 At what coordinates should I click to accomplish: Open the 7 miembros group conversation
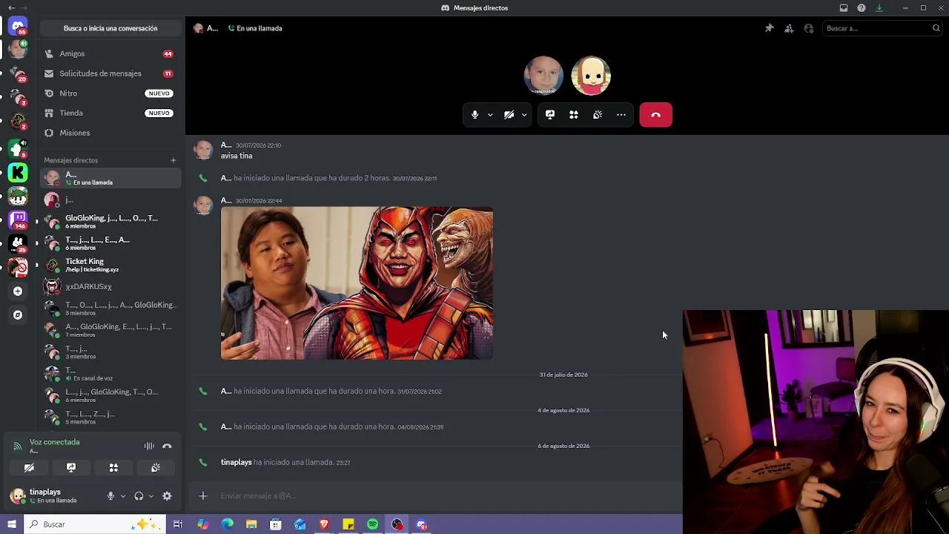[x=110, y=330]
